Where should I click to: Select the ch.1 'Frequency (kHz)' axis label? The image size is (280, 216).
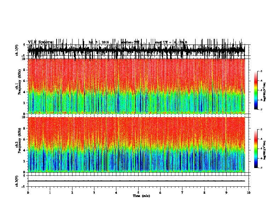19,82
